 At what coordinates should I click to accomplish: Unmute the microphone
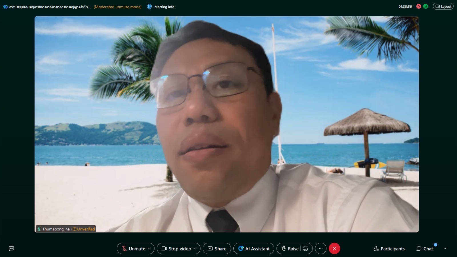133,248
